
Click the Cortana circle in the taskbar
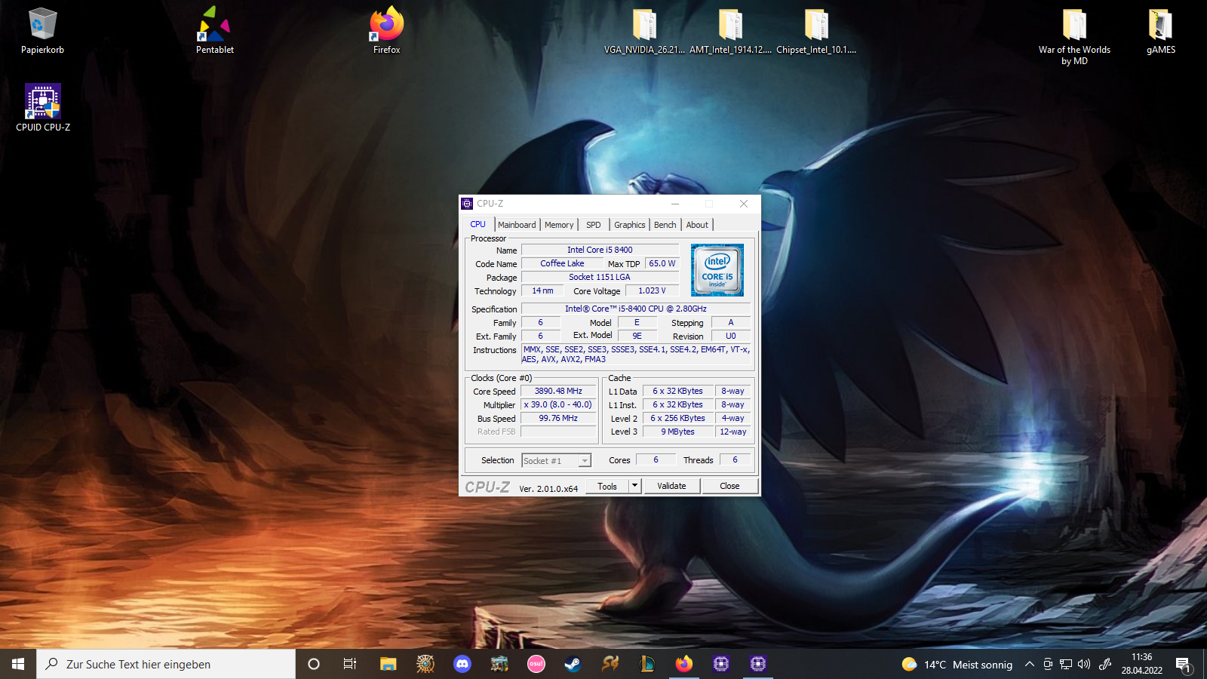click(x=314, y=664)
